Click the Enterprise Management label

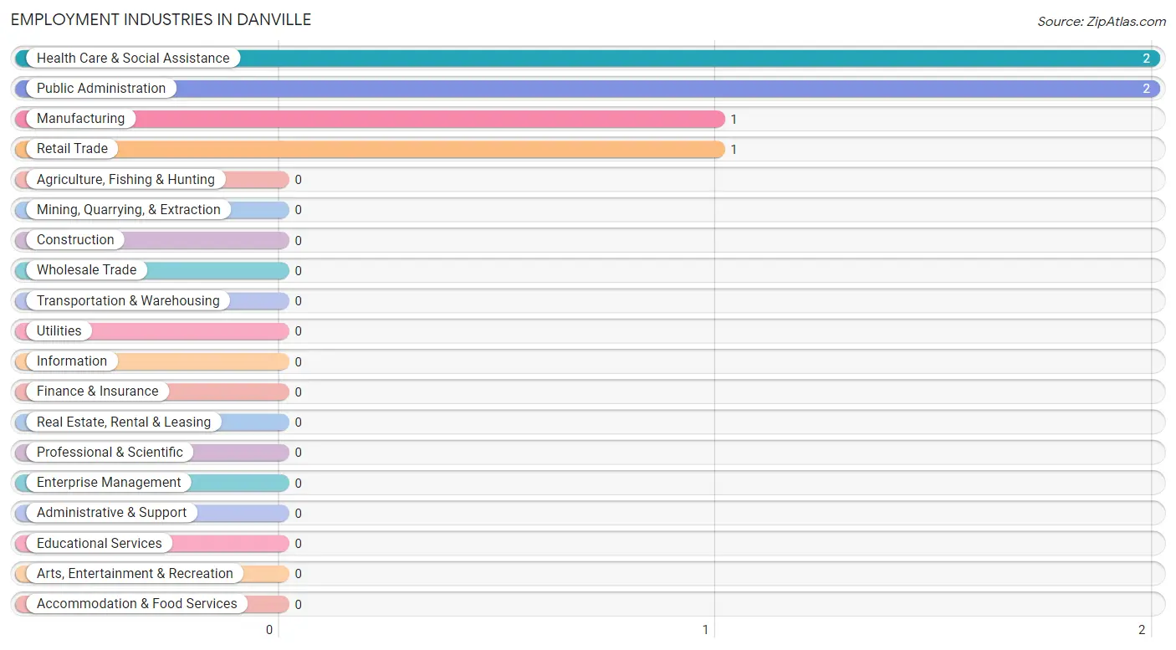(x=109, y=482)
